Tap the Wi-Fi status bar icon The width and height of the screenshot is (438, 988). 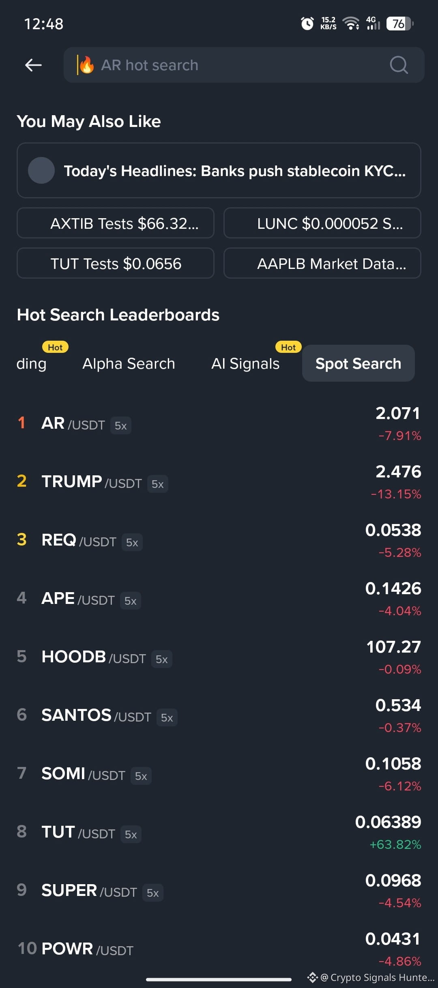(x=351, y=24)
